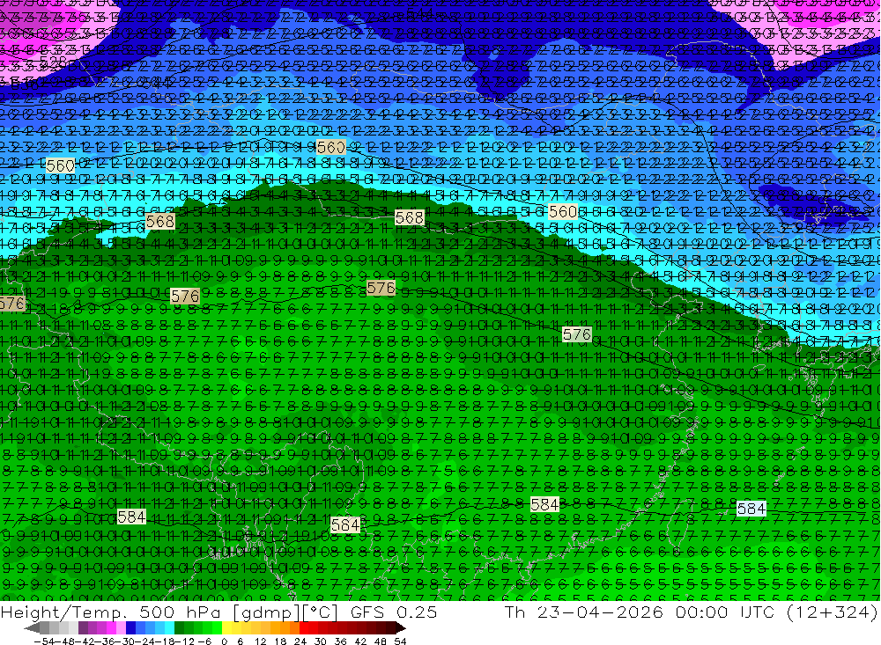
Task: Click the '00:00 UTC' time text
Action: 725,612
